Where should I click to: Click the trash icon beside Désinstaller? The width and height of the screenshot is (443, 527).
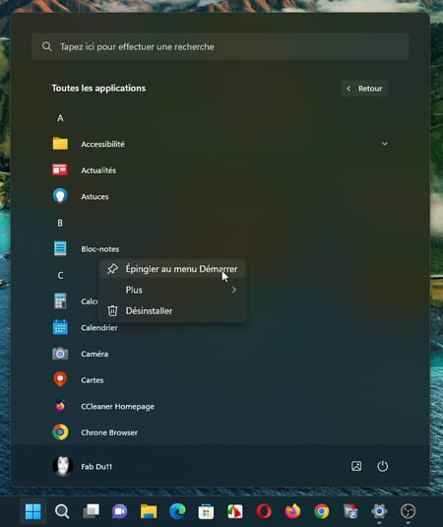coord(112,311)
